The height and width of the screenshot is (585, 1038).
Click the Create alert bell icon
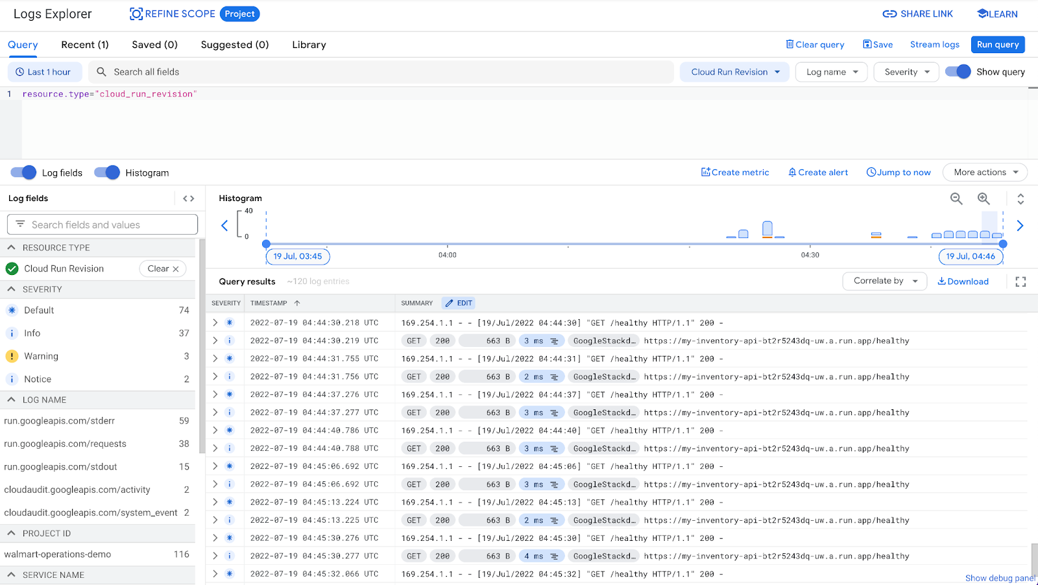(792, 172)
